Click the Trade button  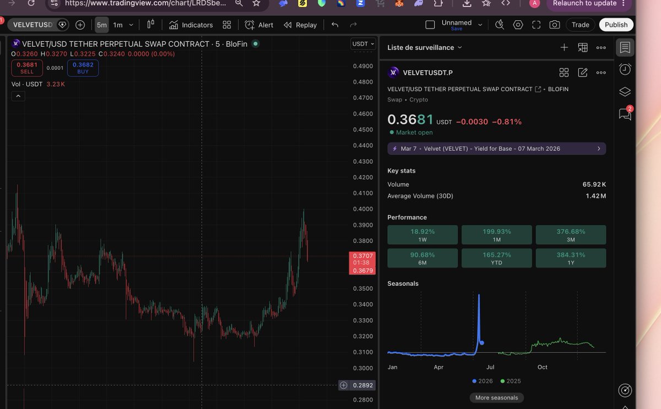click(x=581, y=25)
